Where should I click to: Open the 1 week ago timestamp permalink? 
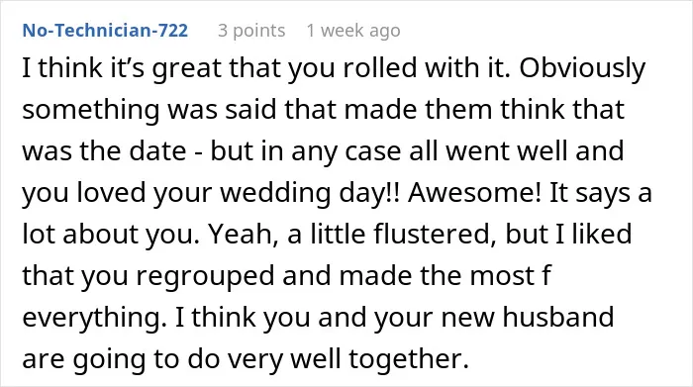(x=353, y=31)
